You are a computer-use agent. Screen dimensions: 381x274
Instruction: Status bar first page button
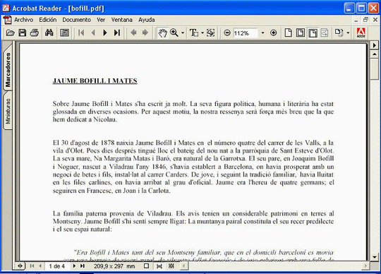point(32,266)
